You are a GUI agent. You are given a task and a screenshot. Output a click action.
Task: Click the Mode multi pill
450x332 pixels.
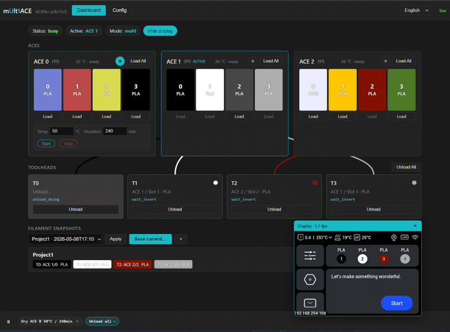tap(123, 31)
